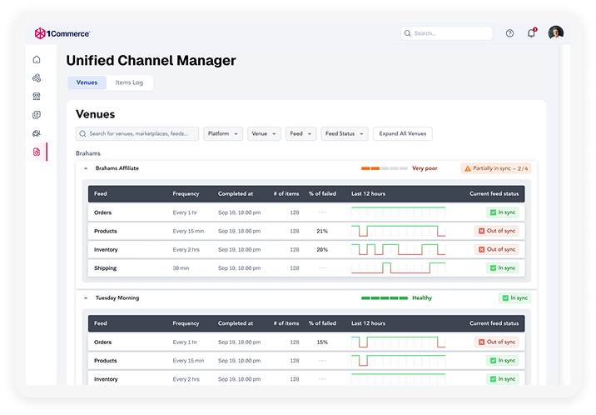Open the second sidebar icon under Home

[x=37, y=78]
